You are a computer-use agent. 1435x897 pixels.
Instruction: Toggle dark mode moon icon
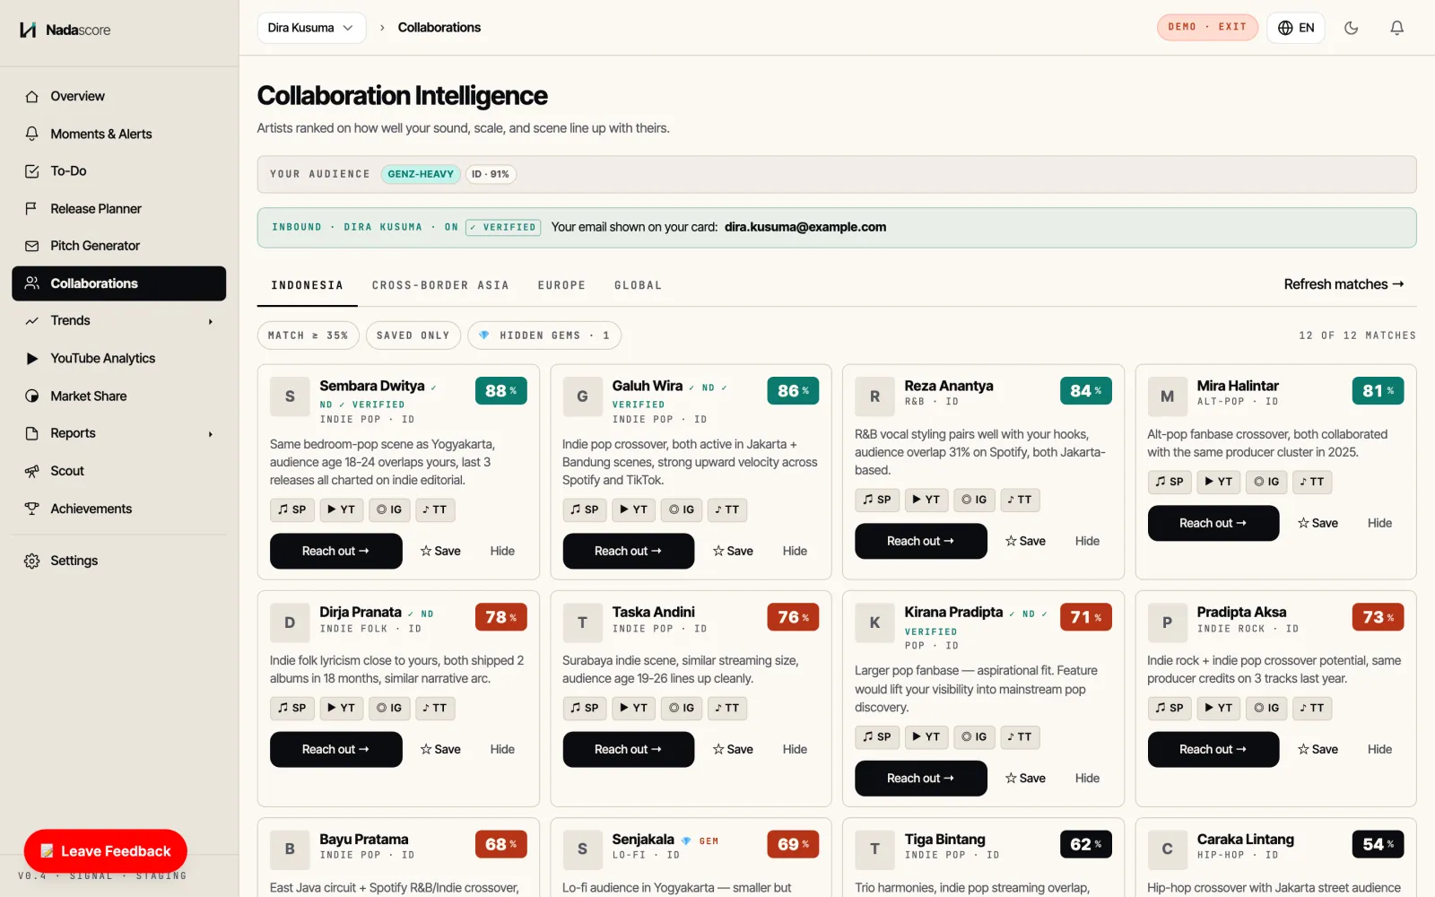[1351, 28]
